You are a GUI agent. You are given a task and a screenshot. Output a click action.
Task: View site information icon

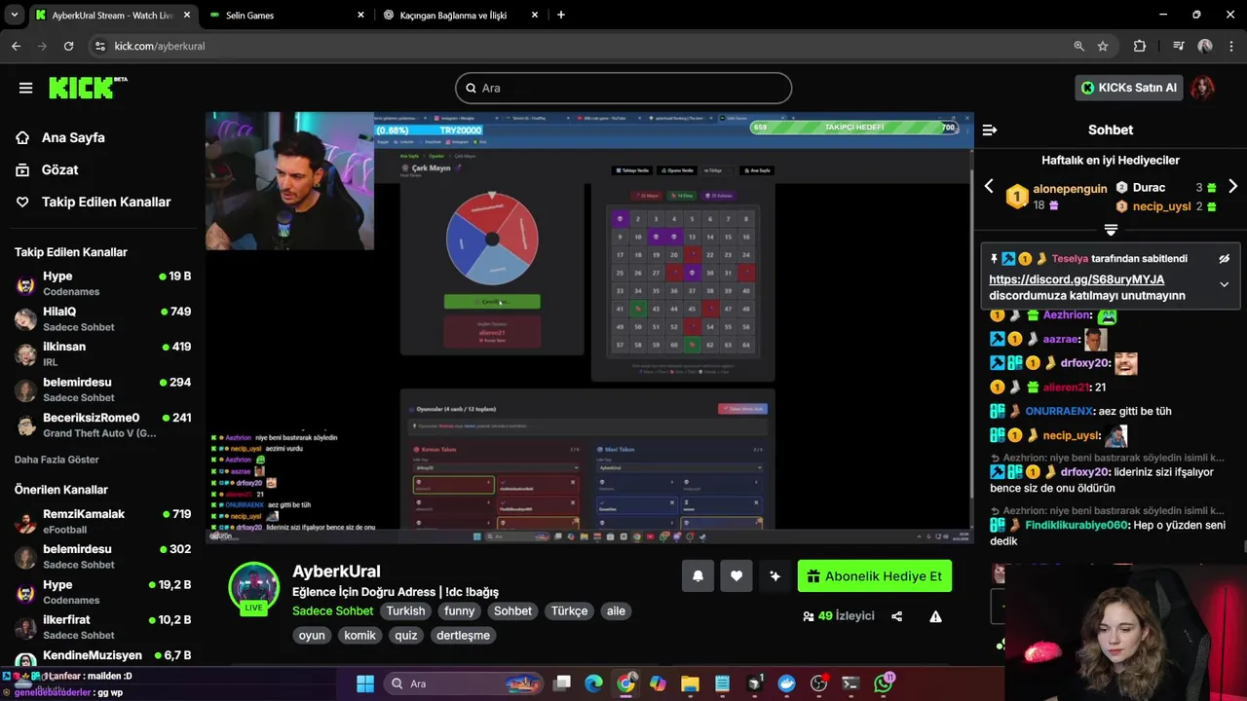click(99, 46)
